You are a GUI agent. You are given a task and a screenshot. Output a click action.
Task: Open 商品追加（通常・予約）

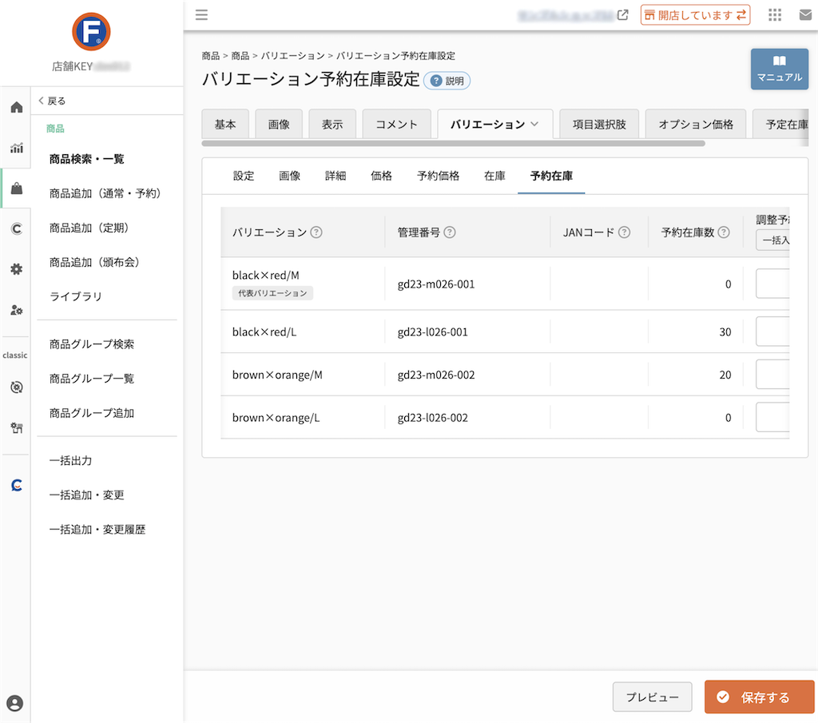pos(105,193)
